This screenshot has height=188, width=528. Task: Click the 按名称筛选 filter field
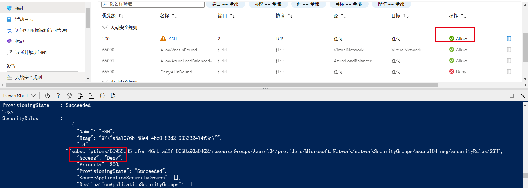coord(153,4)
